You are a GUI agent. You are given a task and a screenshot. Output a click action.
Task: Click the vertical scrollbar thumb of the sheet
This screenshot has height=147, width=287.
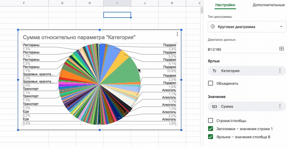pos(202,10)
